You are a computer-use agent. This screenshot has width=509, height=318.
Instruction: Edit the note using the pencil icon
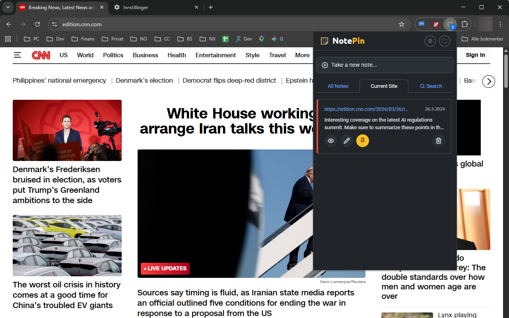coord(346,140)
